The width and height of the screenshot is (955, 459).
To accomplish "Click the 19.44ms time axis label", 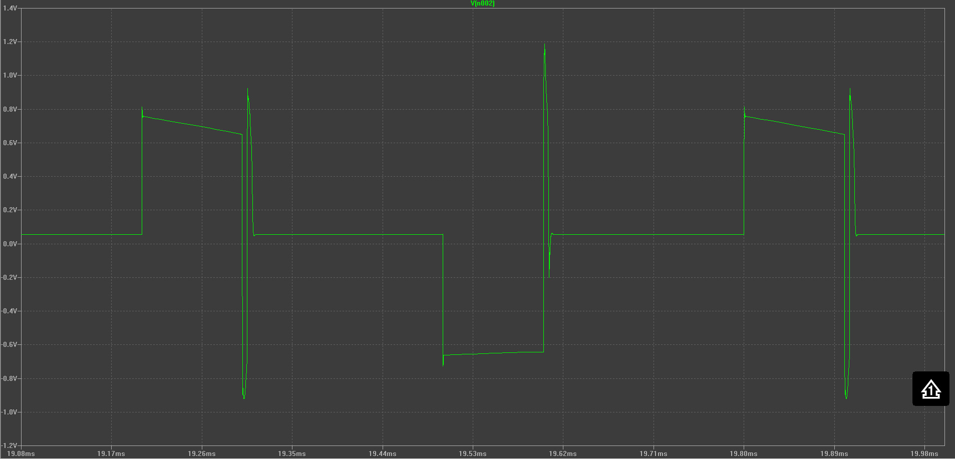I will [383, 453].
